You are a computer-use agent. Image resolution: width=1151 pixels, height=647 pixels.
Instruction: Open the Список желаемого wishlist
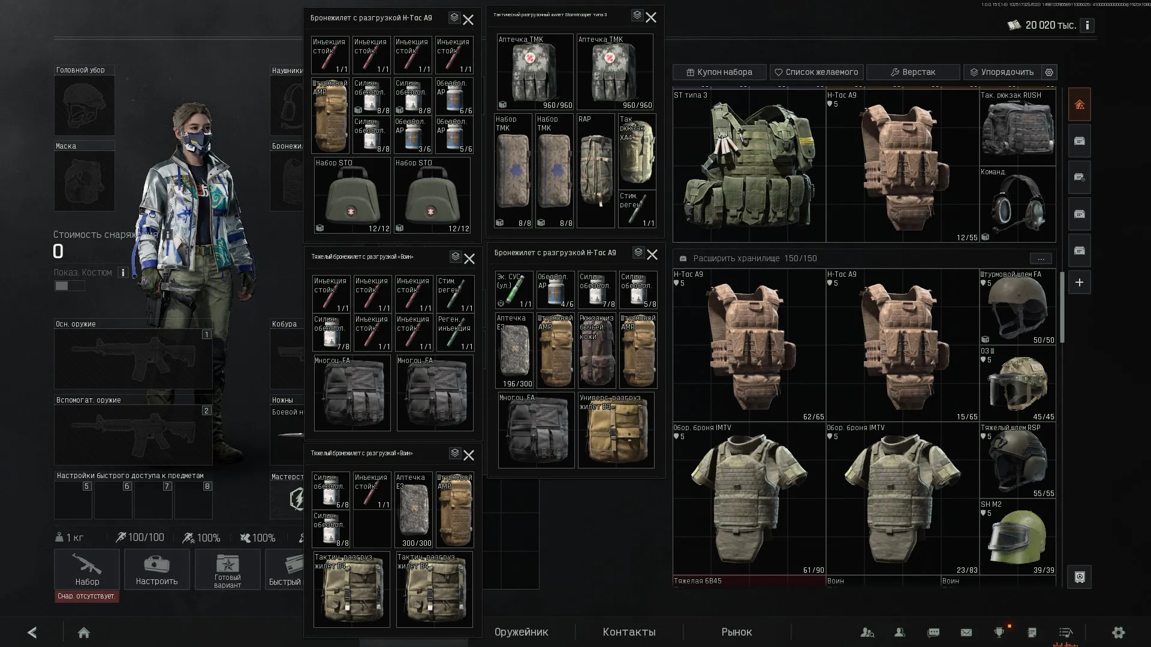(x=816, y=72)
